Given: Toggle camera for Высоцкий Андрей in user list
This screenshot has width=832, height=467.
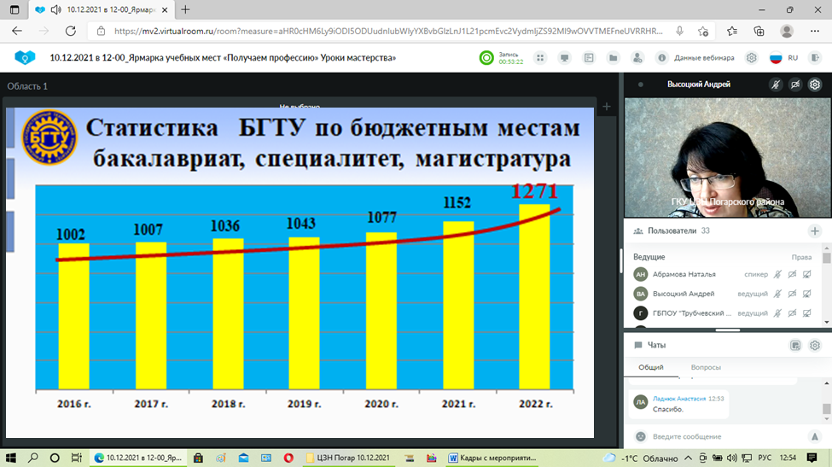Looking at the screenshot, I should (792, 294).
